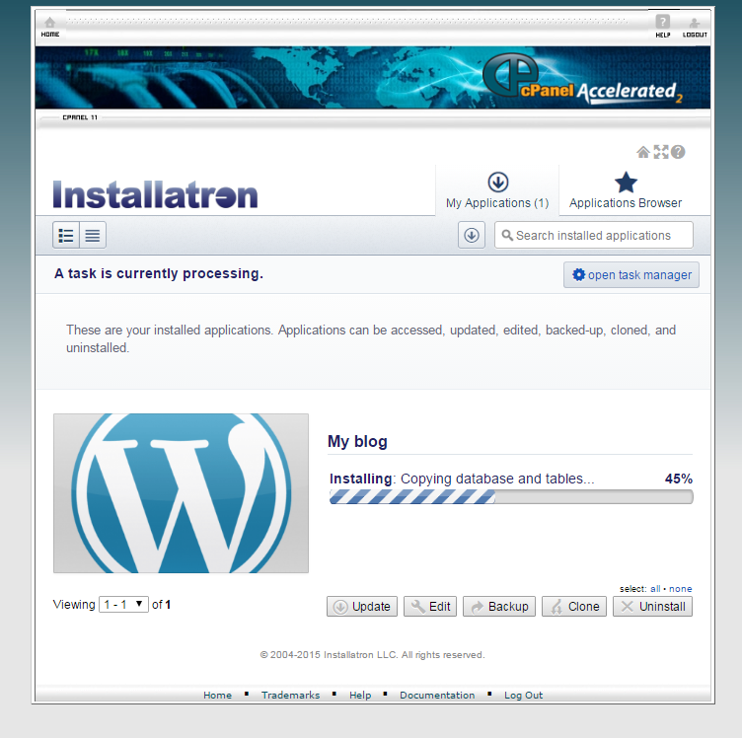Viewport: 742px width, 738px height.
Task: Click the 'A task is currently processing.' text
Action: tap(159, 273)
